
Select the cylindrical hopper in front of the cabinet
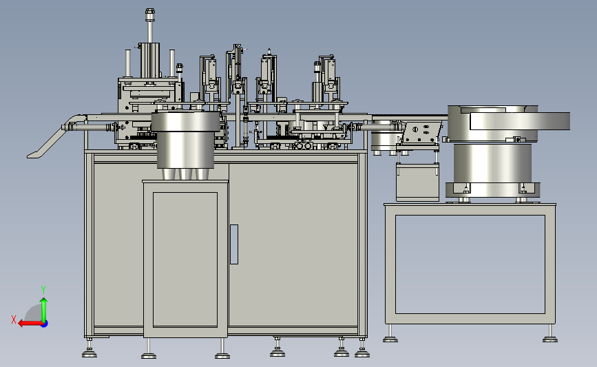coord(185,145)
